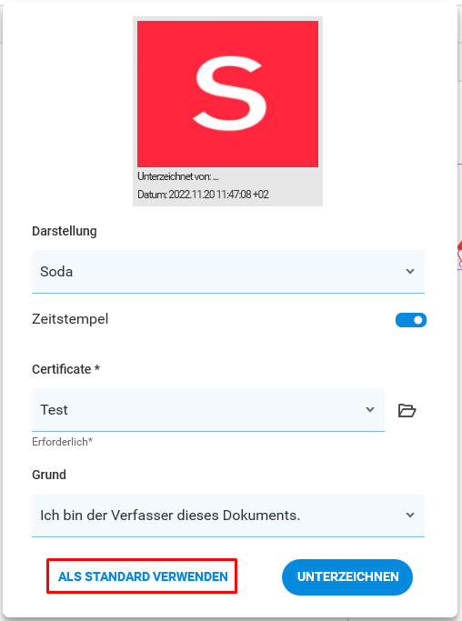Click the Grund section label

point(49,475)
